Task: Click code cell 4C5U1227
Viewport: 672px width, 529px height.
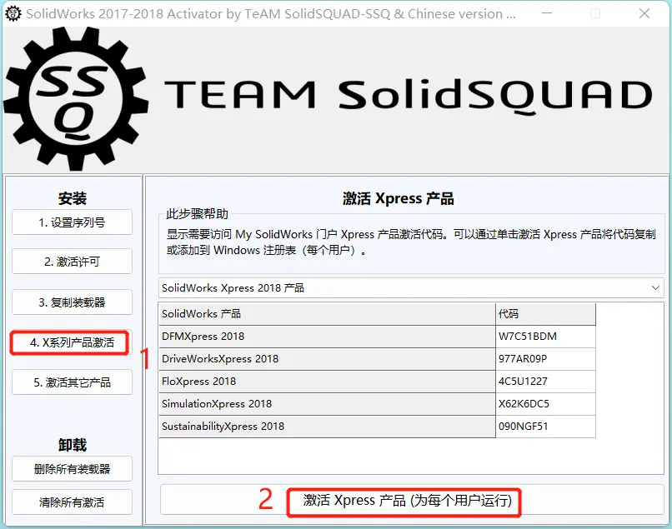Action: (x=545, y=382)
